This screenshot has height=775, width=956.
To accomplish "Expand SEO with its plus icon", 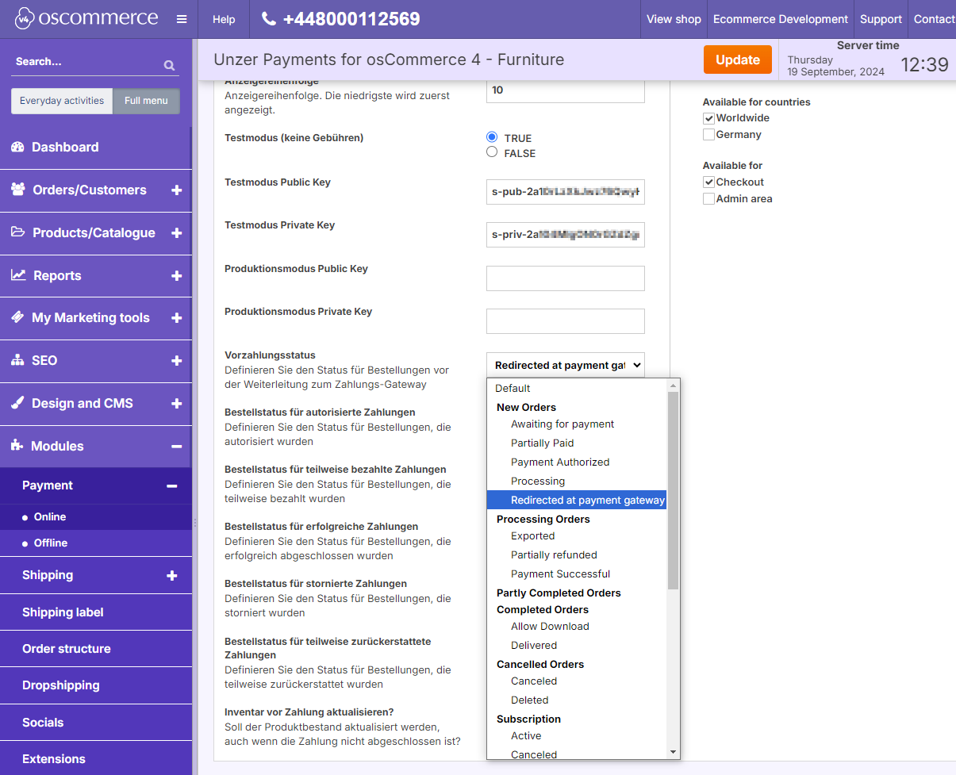I will [x=176, y=361].
